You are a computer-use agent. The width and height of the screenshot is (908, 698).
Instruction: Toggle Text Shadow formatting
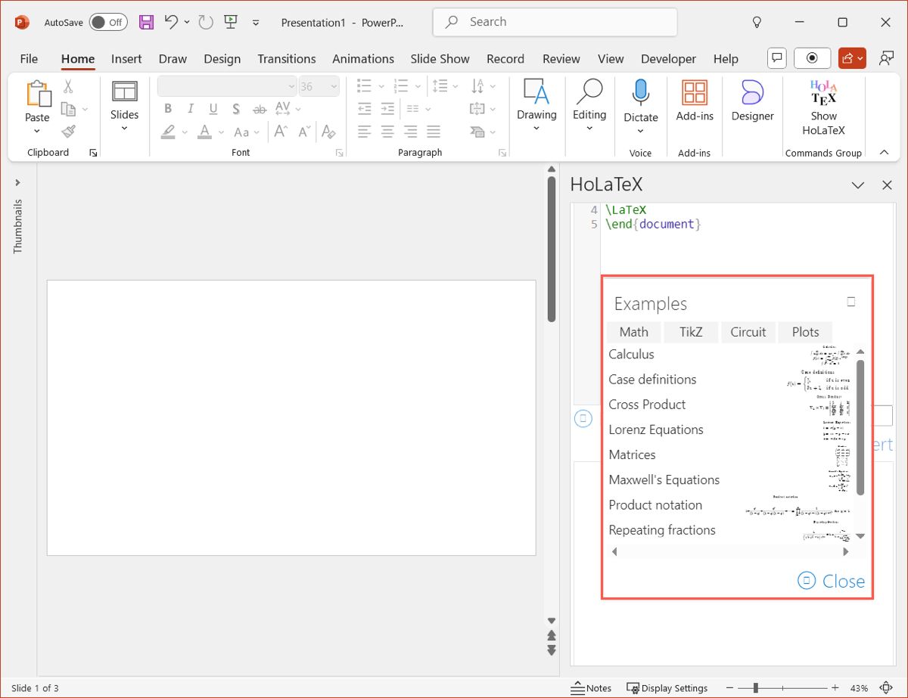click(236, 109)
